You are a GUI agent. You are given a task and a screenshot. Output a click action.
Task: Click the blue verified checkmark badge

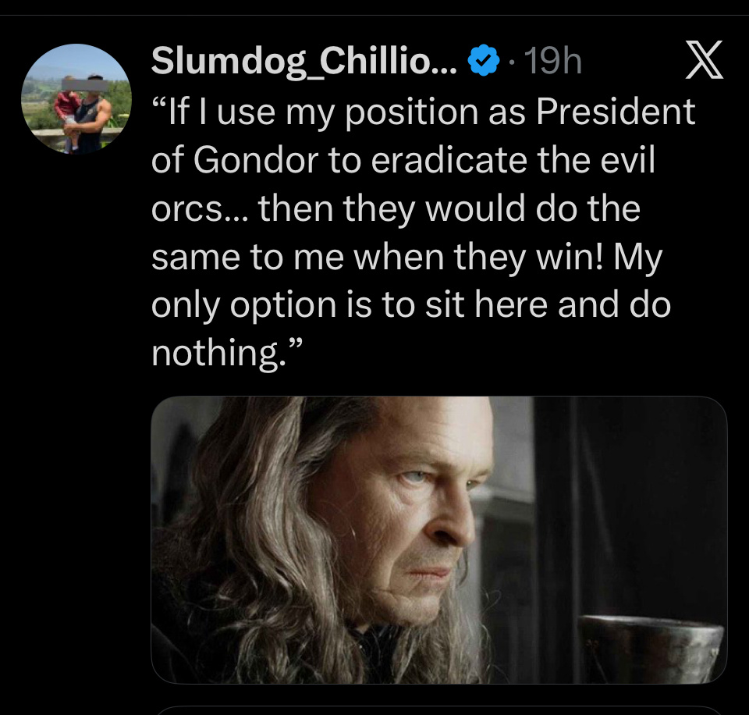point(483,62)
